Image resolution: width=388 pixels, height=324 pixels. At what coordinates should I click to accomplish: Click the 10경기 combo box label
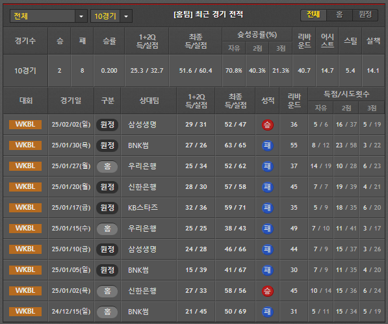tap(105, 16)
